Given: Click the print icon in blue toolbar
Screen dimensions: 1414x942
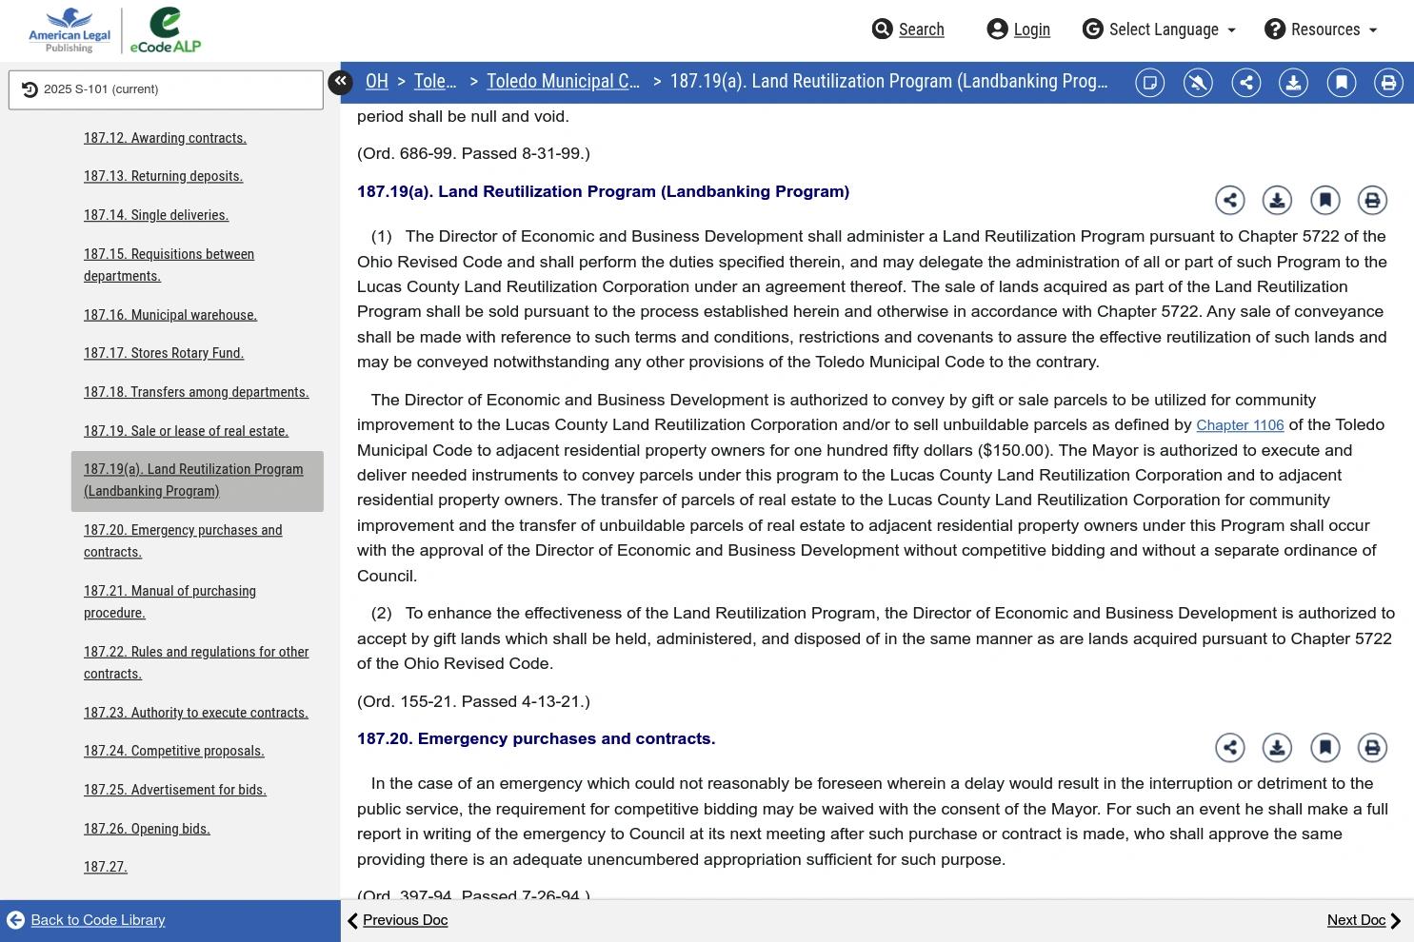Looking at the screenshot, I should tap(1388, 83).
